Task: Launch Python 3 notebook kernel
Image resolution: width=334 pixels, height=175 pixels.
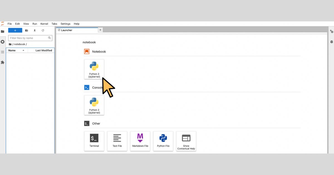Action: [x=94, y=69]
